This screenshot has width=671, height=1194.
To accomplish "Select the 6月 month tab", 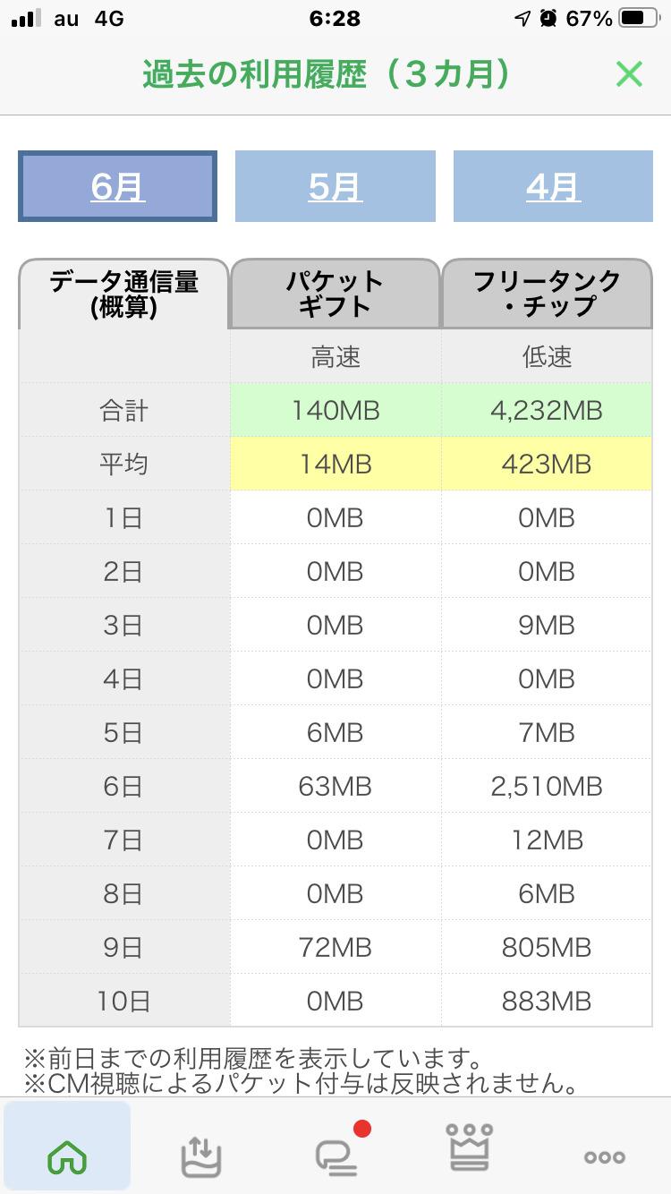I will pos(117,186).
